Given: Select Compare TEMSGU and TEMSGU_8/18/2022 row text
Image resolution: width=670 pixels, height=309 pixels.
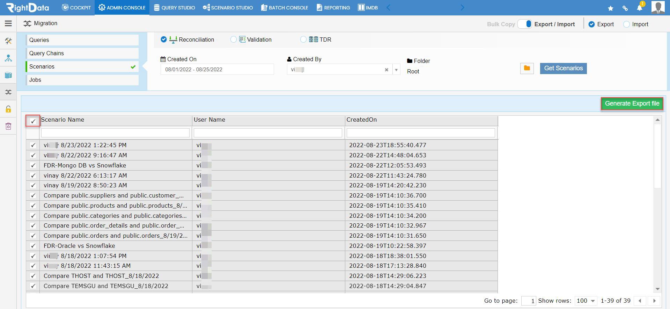Looking at the screenshot, I should (x=106, y=286).
